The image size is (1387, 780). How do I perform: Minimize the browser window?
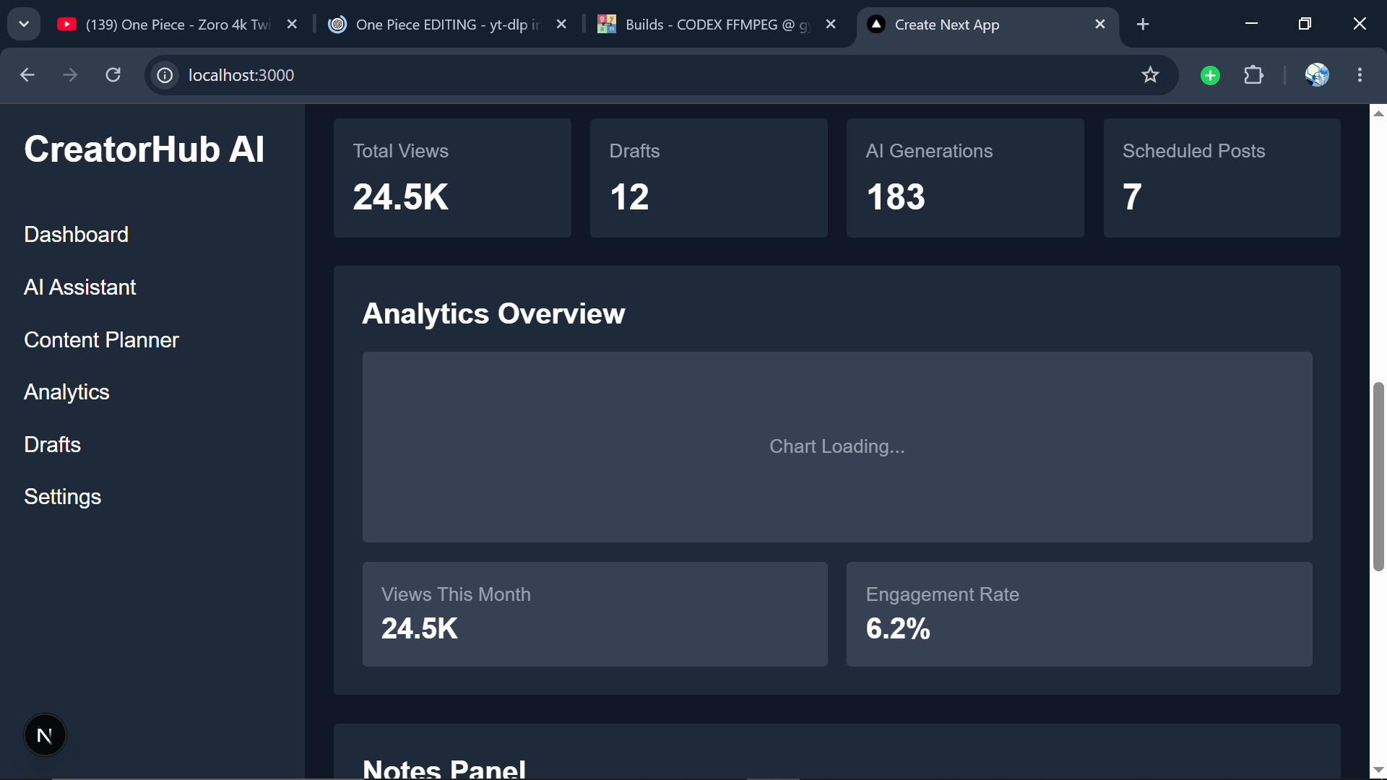click(1252, 24)
